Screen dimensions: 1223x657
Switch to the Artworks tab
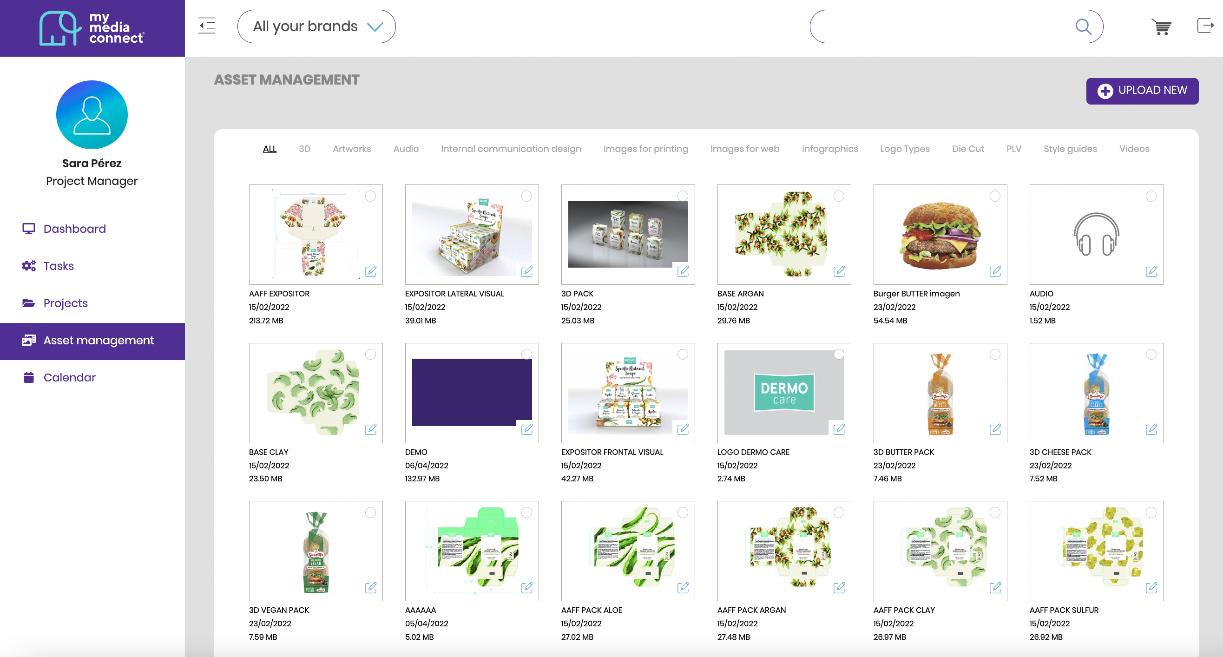pyautogui.click(x=352, y=149)
